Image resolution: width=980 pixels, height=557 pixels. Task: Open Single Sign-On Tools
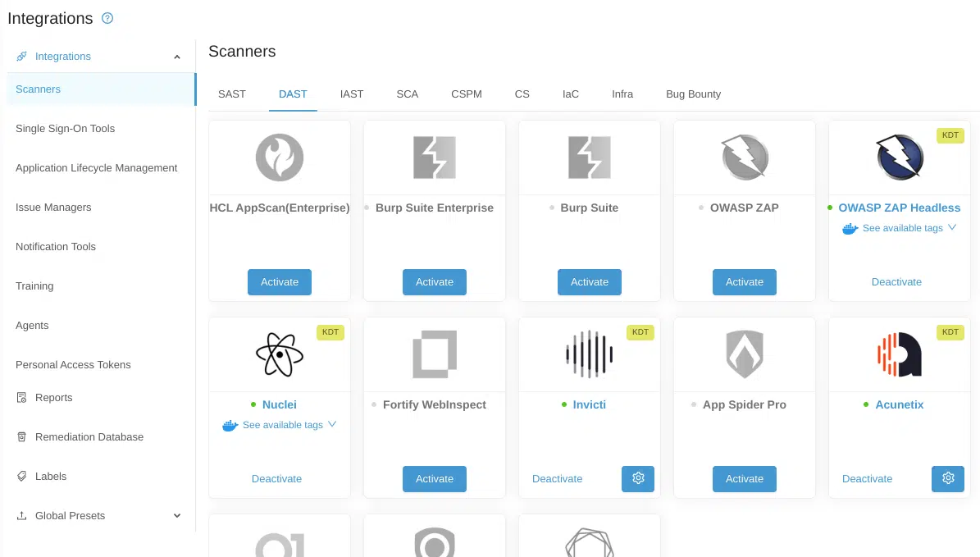65,129
